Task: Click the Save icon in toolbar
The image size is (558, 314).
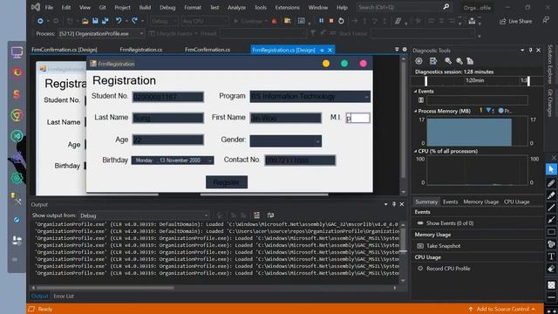Action: coord(95,21)
